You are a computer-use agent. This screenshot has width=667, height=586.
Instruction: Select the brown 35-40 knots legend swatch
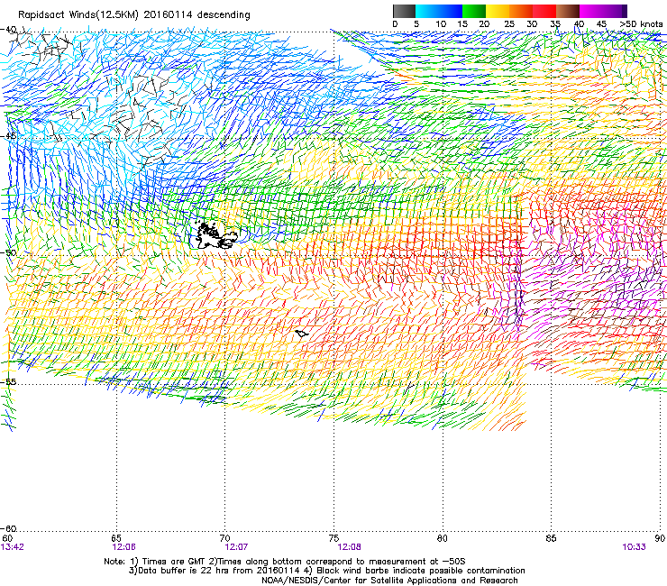[568, 11]
